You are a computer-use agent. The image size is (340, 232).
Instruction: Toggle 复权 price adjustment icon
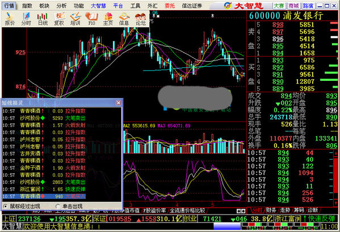click(59, 19)
